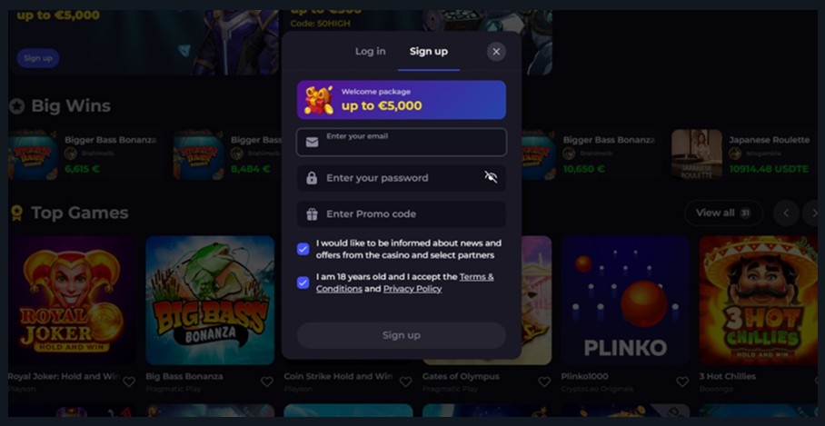Click the Sign up submit button
The width and height of the screenshot is (825, 426).
pyautogui.click(x=402, y=335)
